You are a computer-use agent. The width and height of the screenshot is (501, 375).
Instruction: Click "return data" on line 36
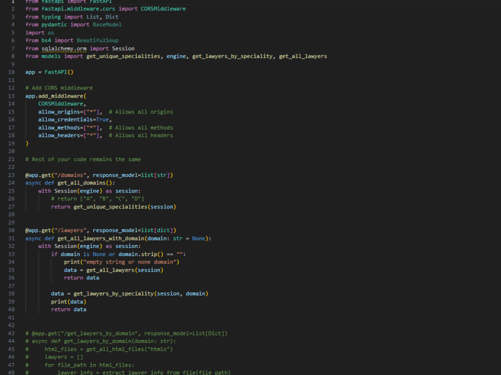coord(82,277)
